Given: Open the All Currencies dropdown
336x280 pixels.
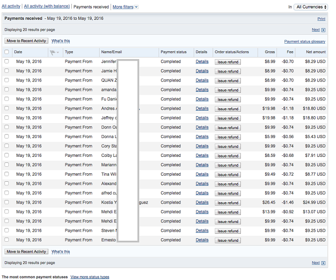Looking at the screenshot, I should pyautogui.click(x=311, y=7).
